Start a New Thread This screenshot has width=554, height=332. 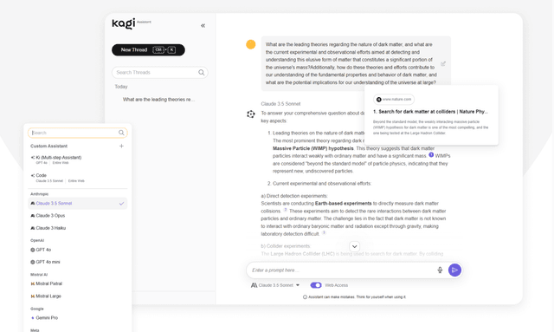coord(148,50)
